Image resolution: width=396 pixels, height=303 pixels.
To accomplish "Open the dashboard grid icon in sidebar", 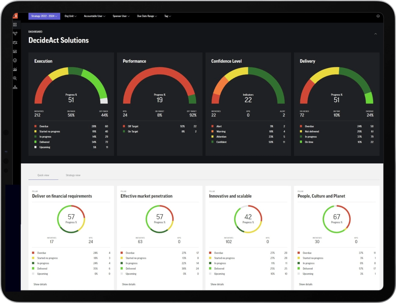I will pyautogui.click(x=15, y=25).
